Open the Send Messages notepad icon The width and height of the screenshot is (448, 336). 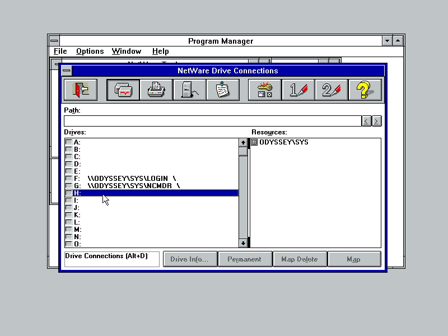pos(223,90)
